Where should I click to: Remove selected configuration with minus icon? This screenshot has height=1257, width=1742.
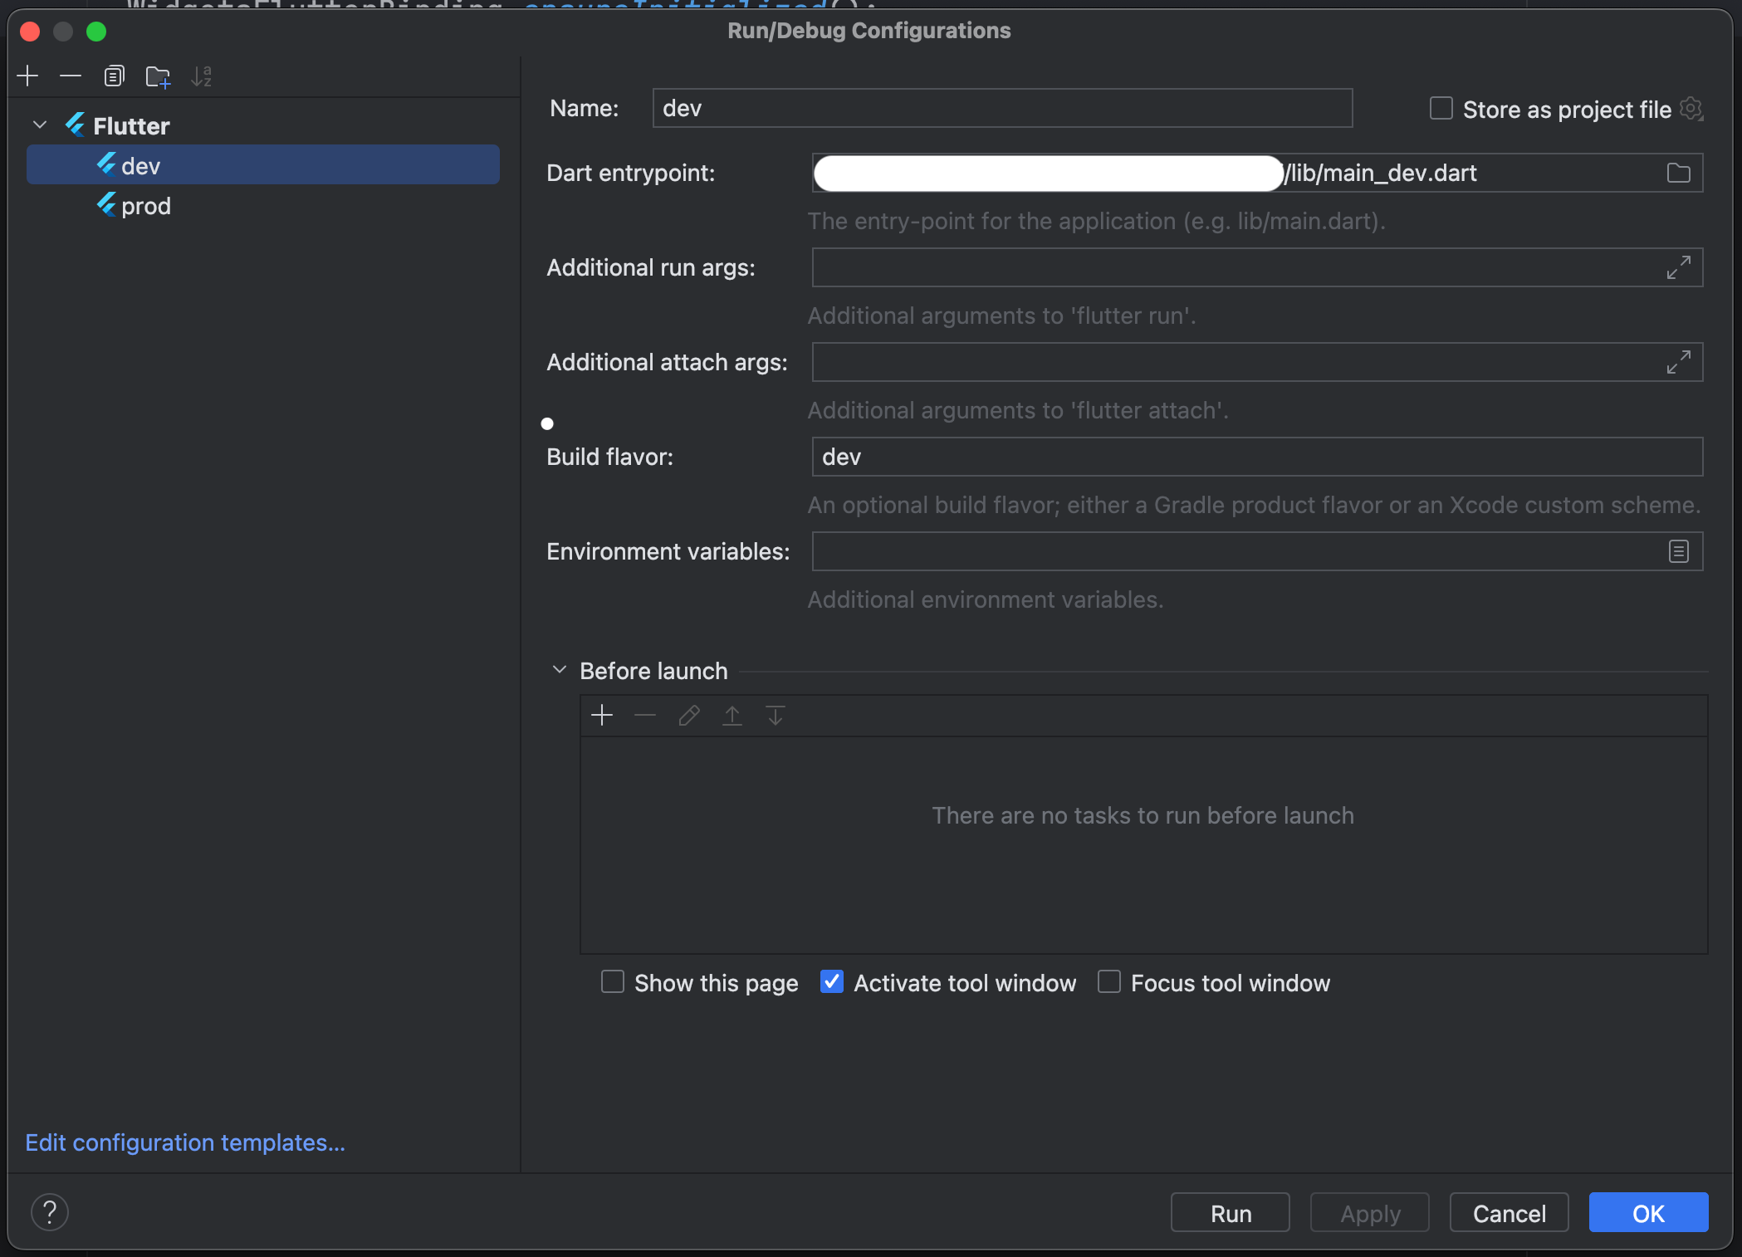(x=71, y=76)
